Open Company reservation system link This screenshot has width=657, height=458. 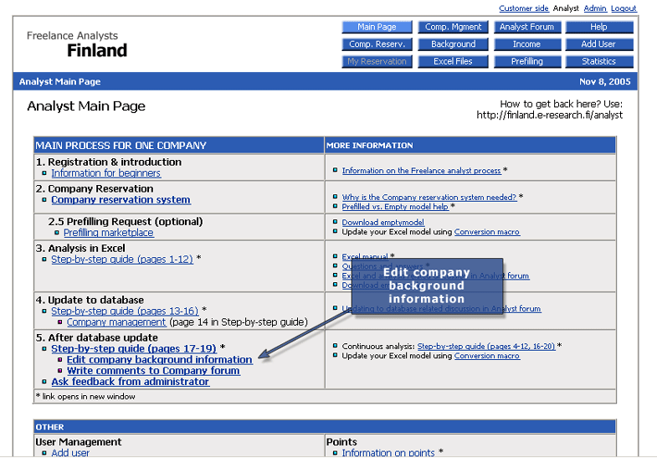tap(121, 200)
